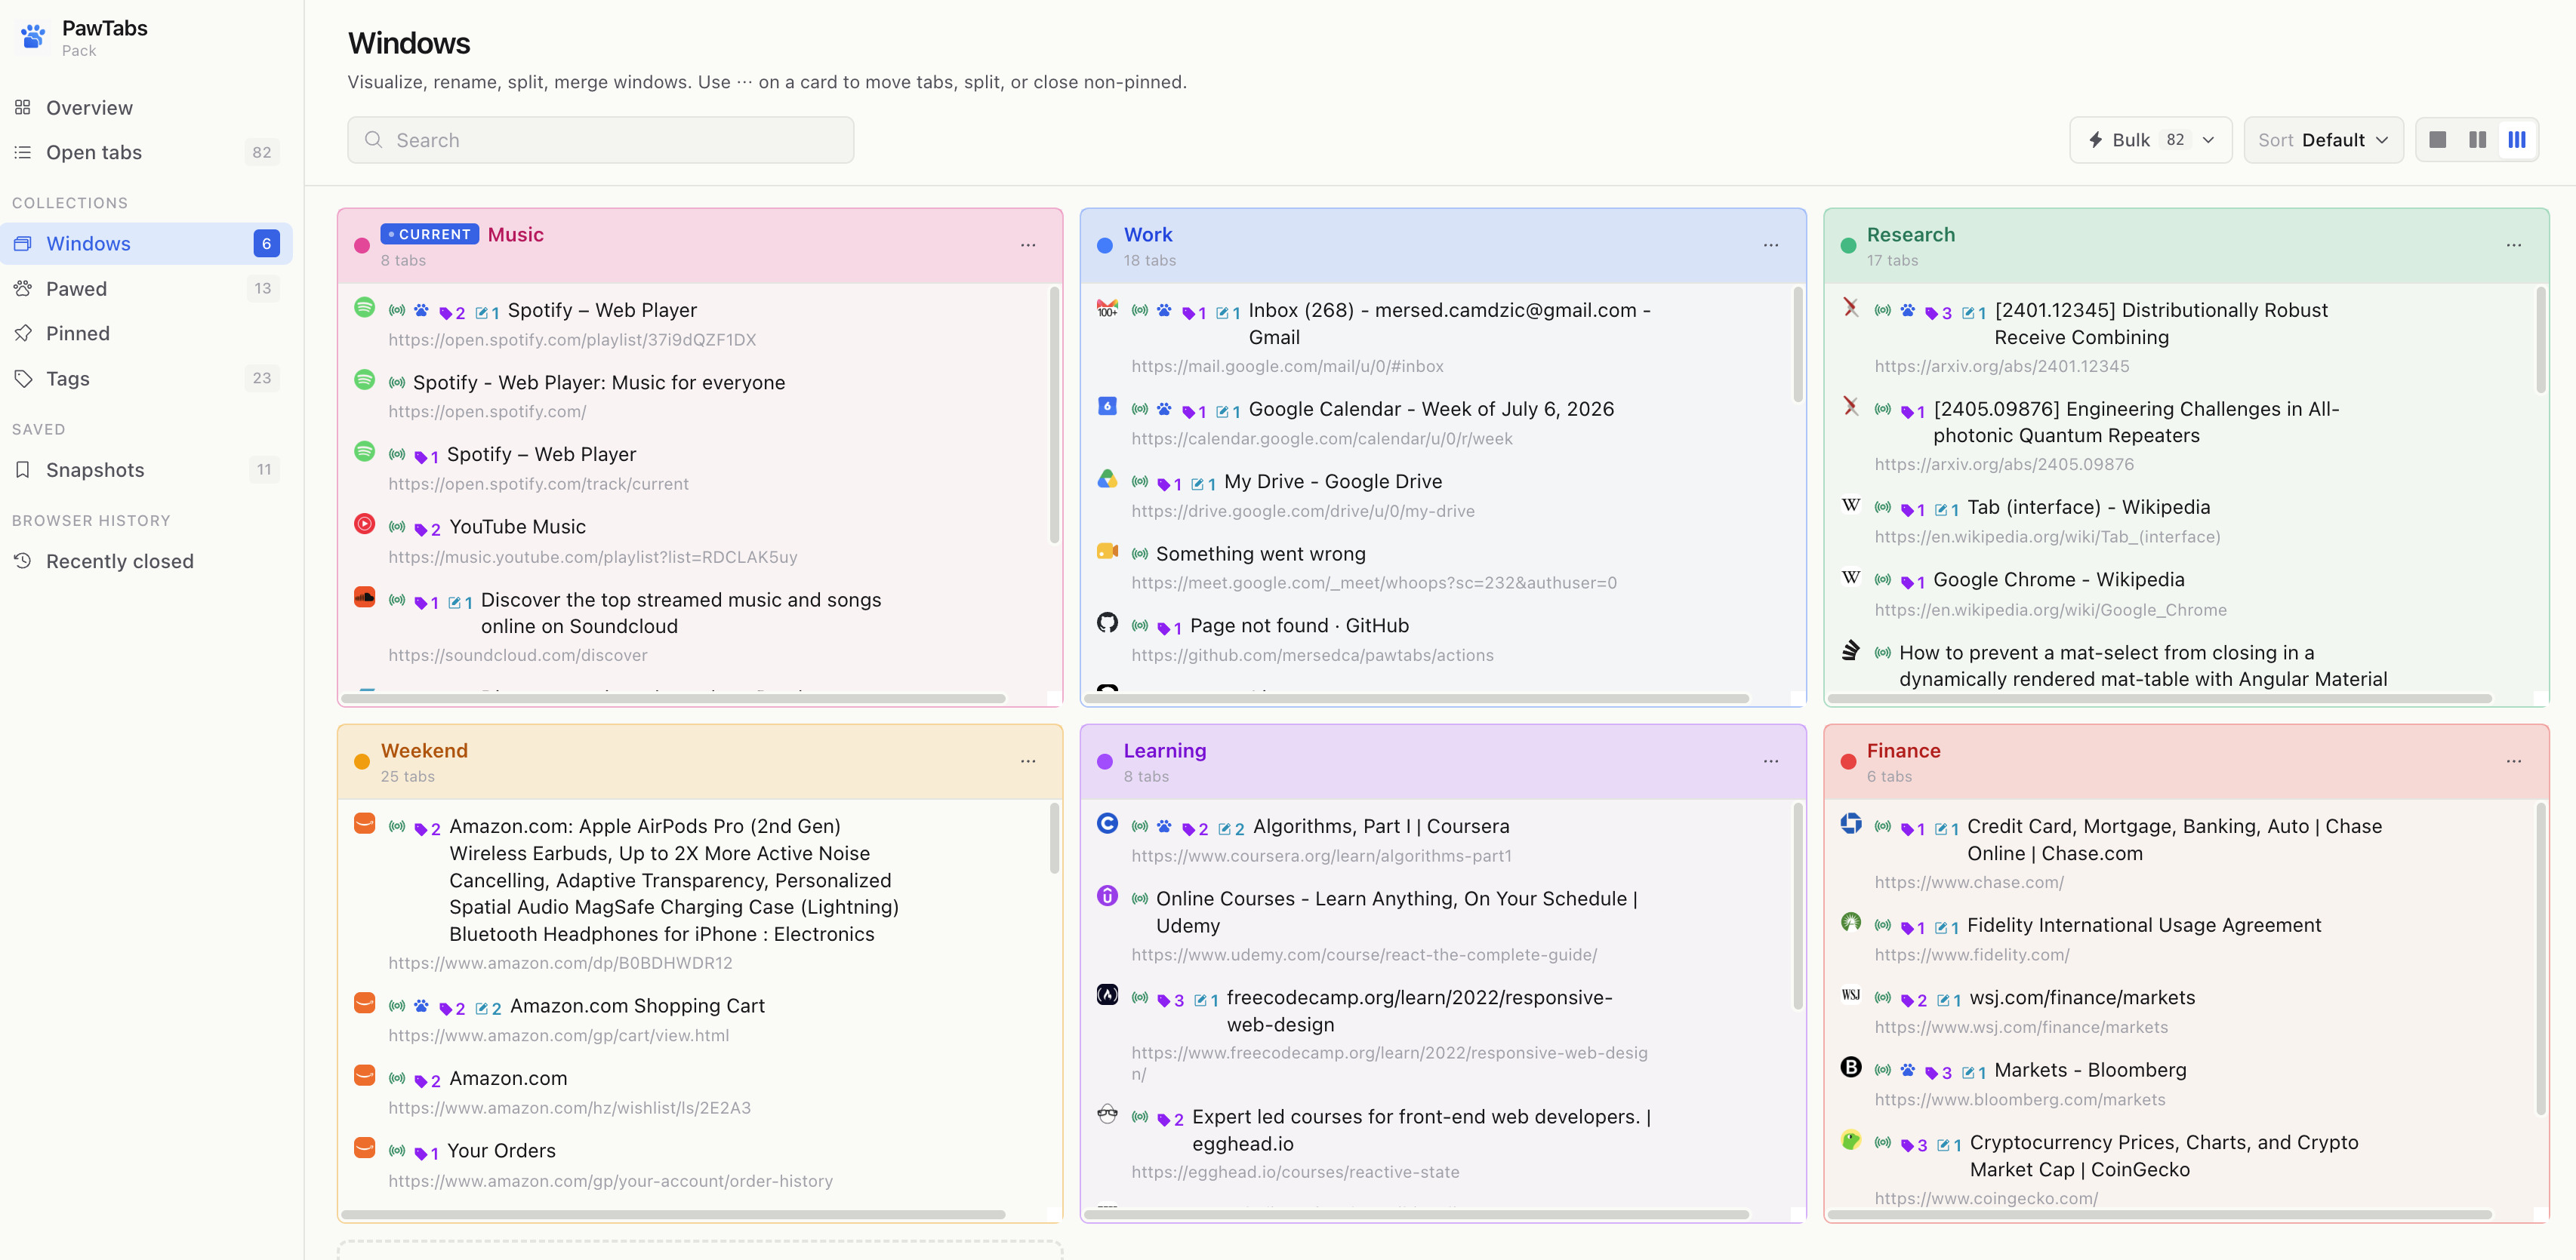
Task: Open the Music card's more options menu
Action: click(1028, 244)
